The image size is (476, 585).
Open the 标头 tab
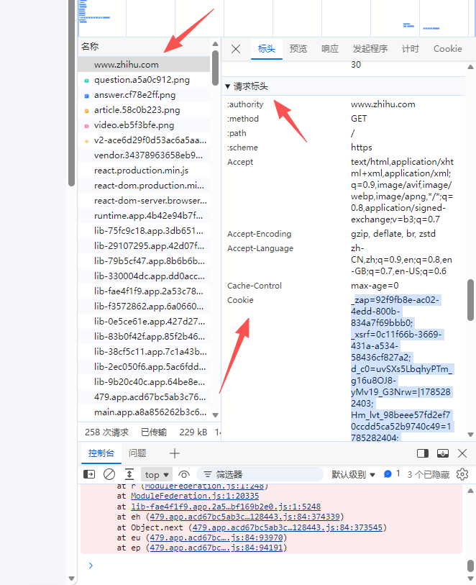click(x=267, y=49)
